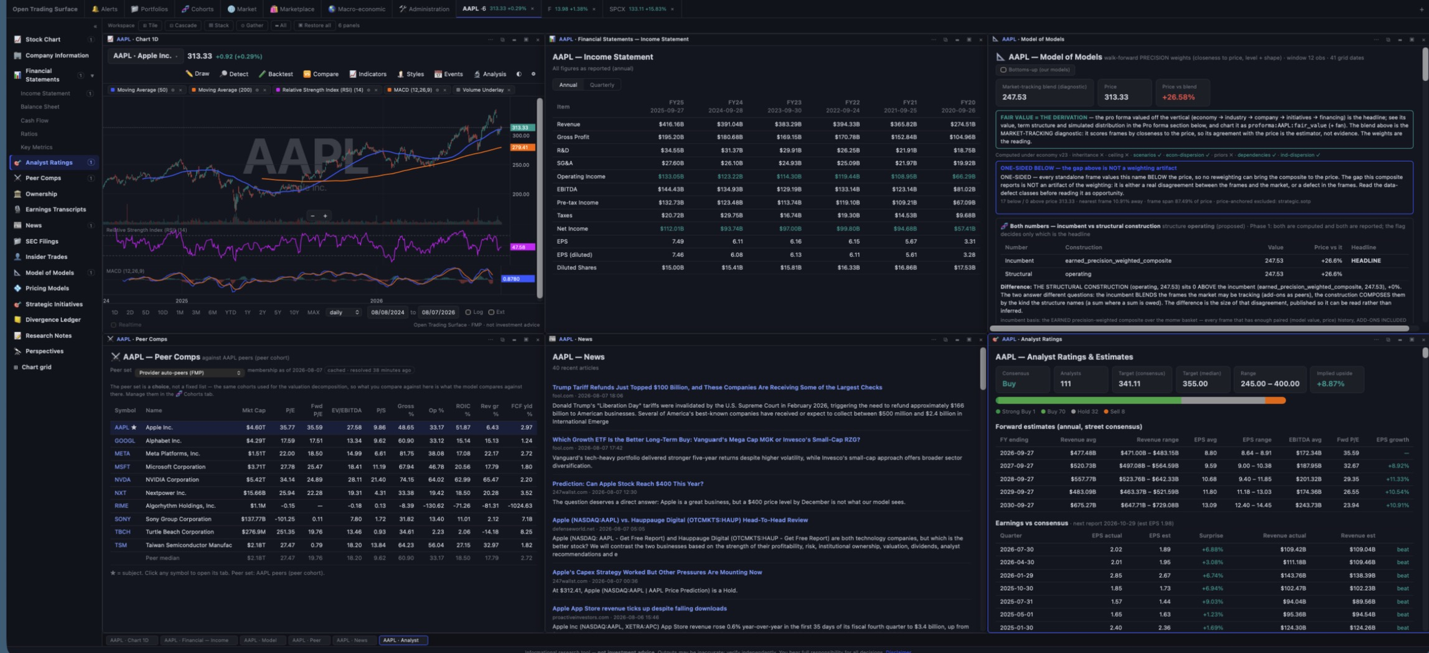Open the GOOGL peer symbol link
The width and height of the screenshot is (1429, 653).
tap(124, 441)
